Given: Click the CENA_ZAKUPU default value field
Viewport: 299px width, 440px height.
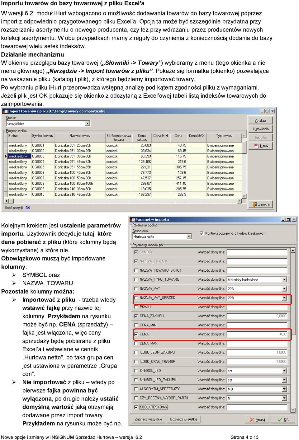Looking at the screenshot, I should pyautogui.click(x=257, y=316).
